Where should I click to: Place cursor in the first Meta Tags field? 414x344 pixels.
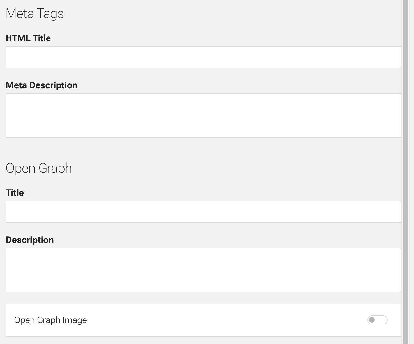pyautogui.click(x=203, y=57)
